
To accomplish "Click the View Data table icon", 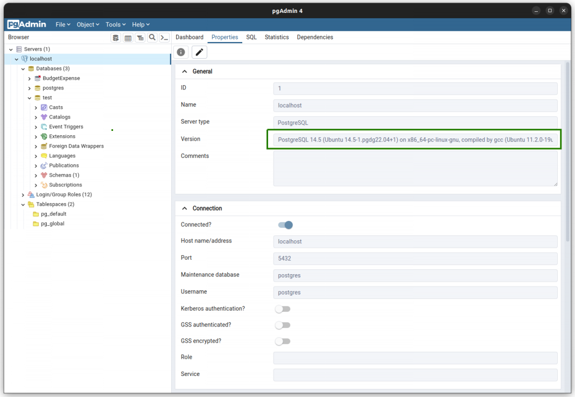I will pos(128,38).
